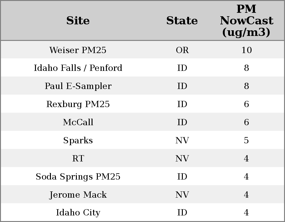Click the NV state cell for Jerome Mack

tap(182, 195)
